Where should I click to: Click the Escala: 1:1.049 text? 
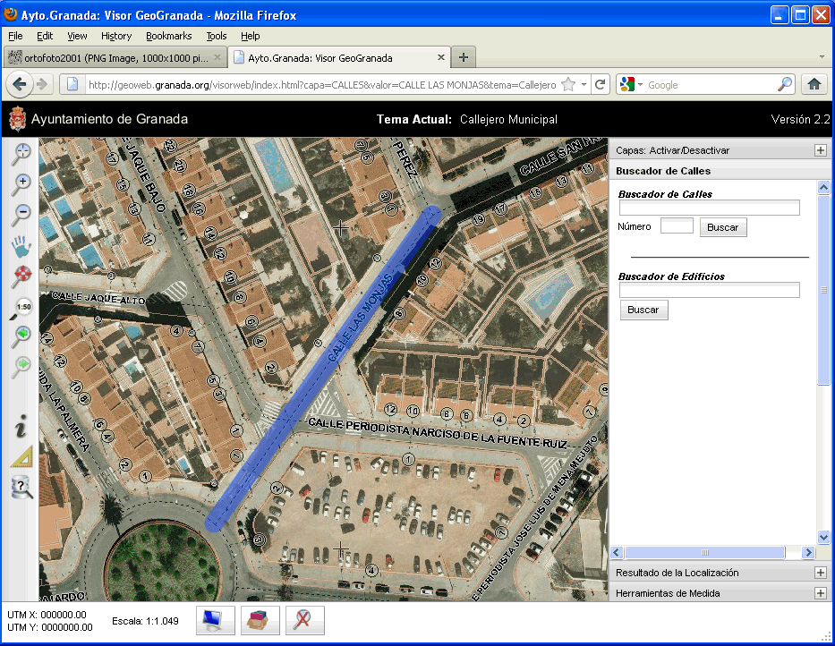tap(145, 621)
